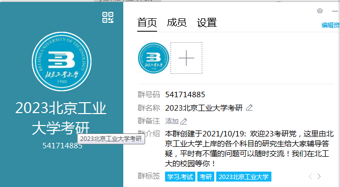This screenshot has height=187, width=340.
Task: Switch to the 成员 tab
Action: [176, 23]
